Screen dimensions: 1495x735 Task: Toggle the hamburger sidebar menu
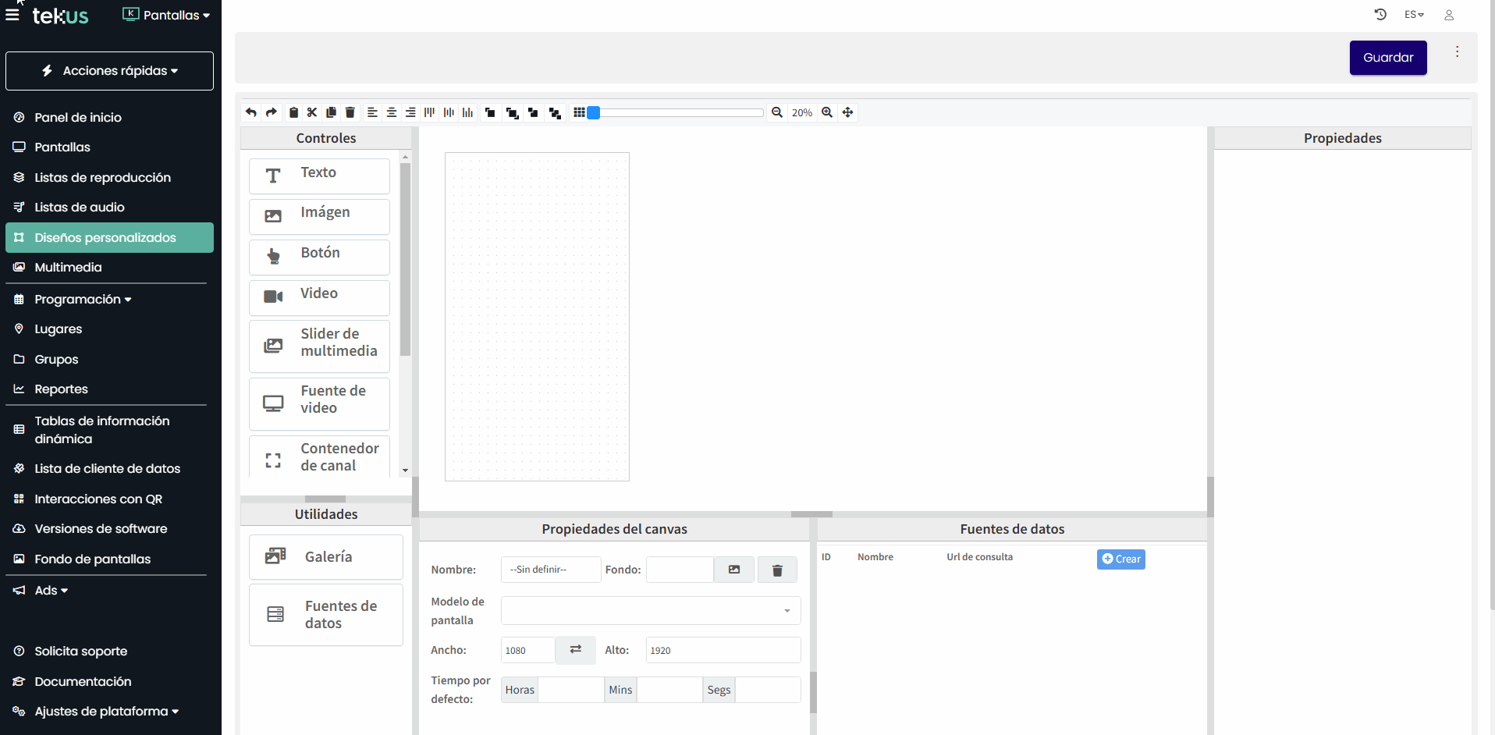point(12,15)
